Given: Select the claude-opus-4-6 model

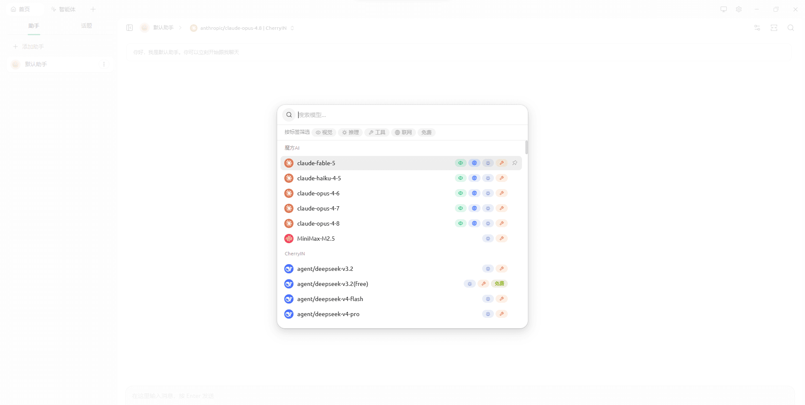Looking at the screenshot, I should 401,193.
